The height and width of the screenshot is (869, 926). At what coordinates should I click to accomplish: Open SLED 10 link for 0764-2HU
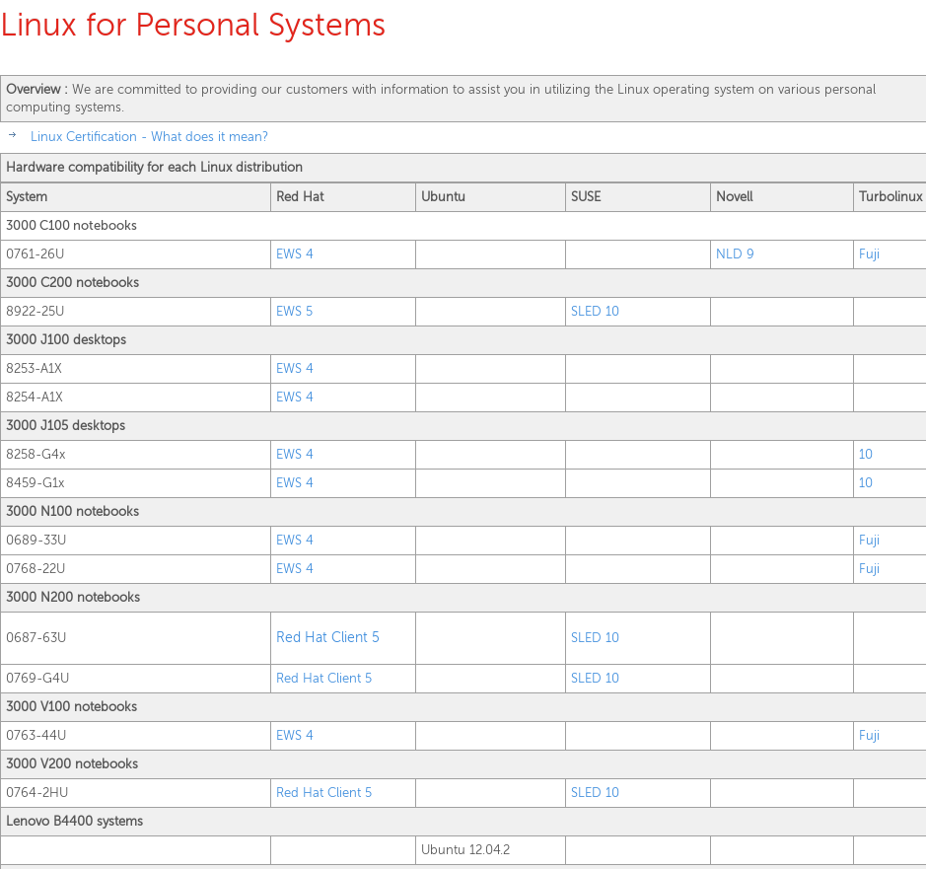(x=595, y=793)
